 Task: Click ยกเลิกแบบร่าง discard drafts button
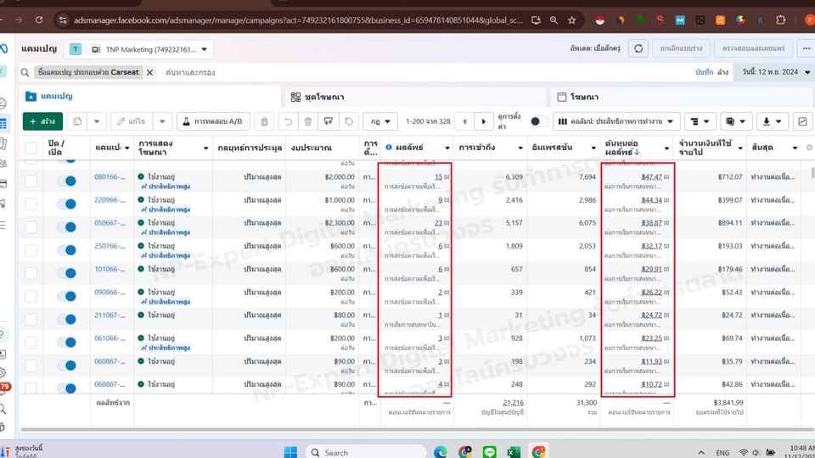pyautogui.click(x=681, y=48)
